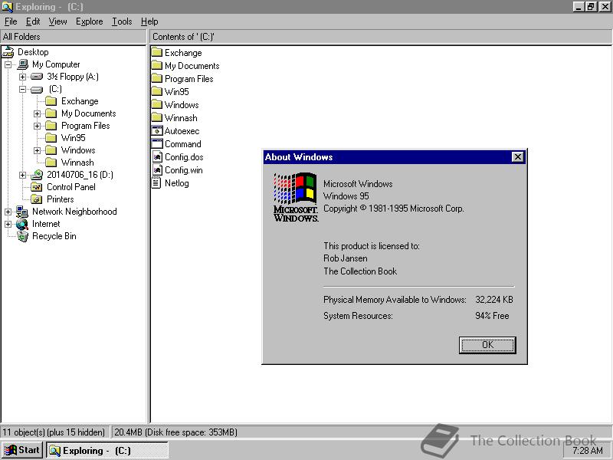Select the Netlog text file icon
The height and width of the screenshot is (460, 613).
(156, 182)
